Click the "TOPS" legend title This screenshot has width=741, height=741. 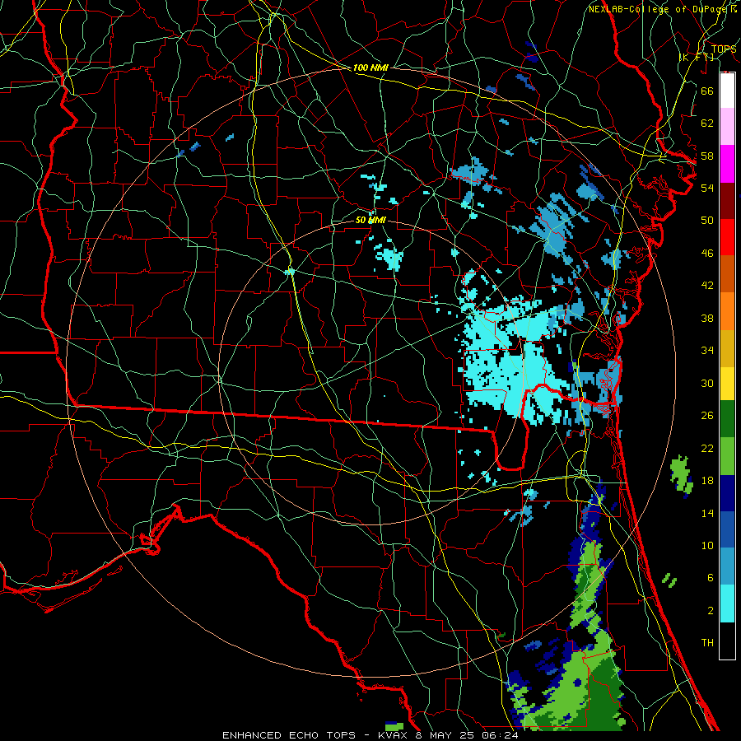[724, 49]
